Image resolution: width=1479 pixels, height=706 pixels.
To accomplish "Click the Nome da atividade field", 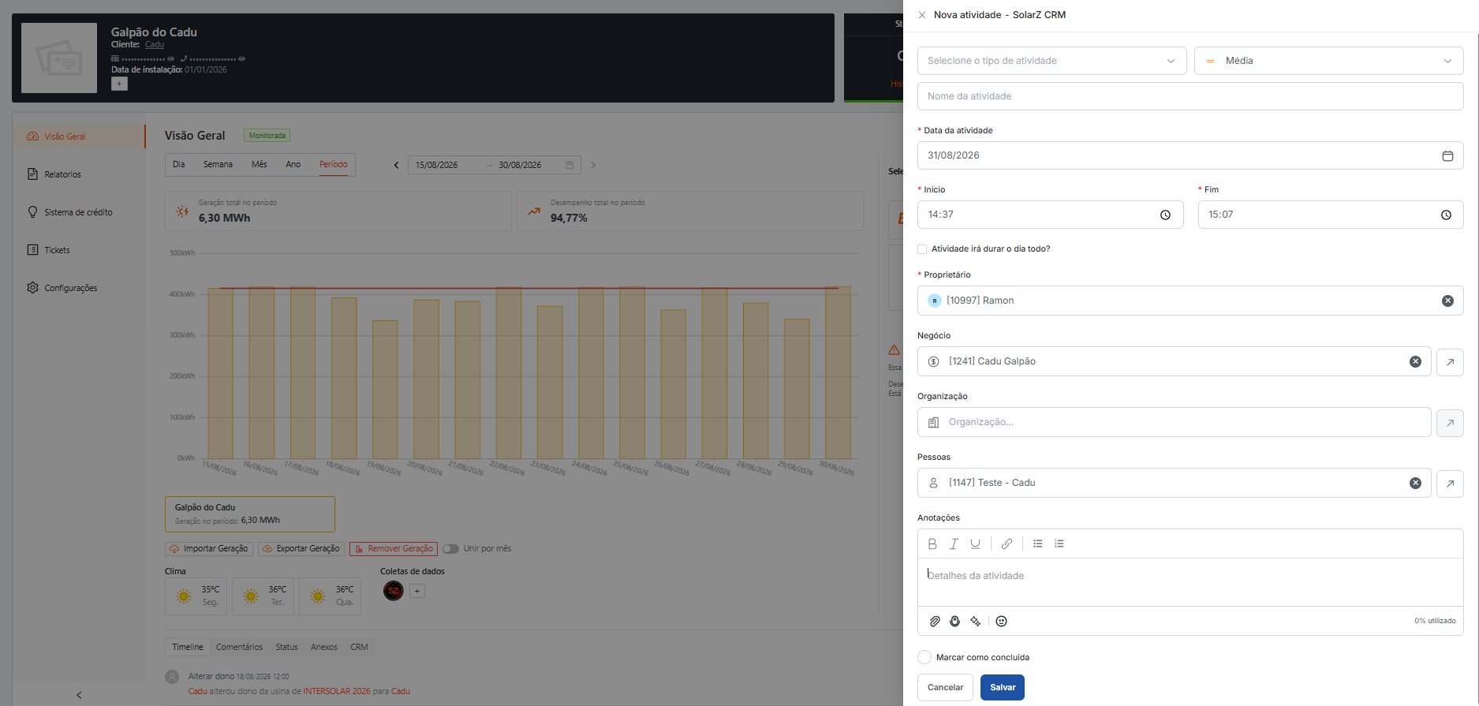I will coord(1190,96).
